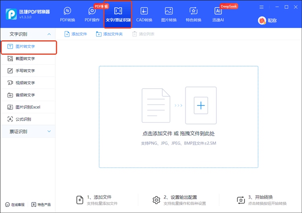Open 特色产品 link
Screen dimensions: 302x213
tap(41, 205)
